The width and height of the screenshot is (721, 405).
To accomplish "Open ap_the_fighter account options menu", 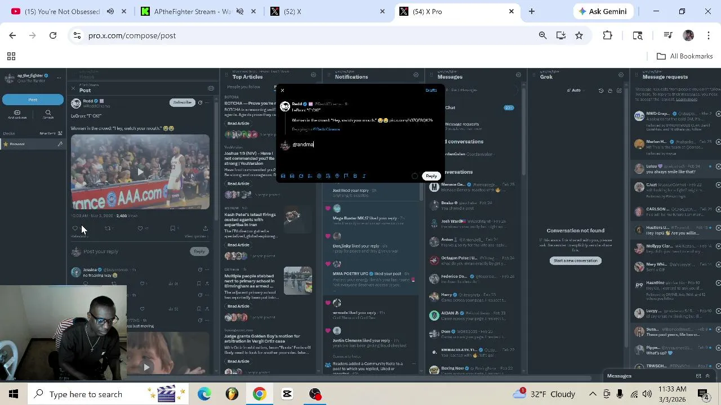I will click(59, 78).
